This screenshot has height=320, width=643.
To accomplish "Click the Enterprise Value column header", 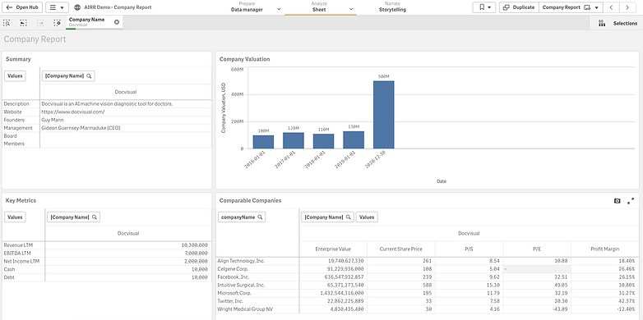I will (x=333, y=249).
